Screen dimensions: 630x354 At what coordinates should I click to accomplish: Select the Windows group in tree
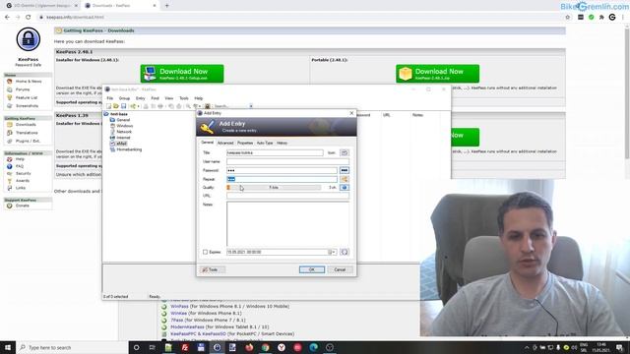[x=125, y=126]
